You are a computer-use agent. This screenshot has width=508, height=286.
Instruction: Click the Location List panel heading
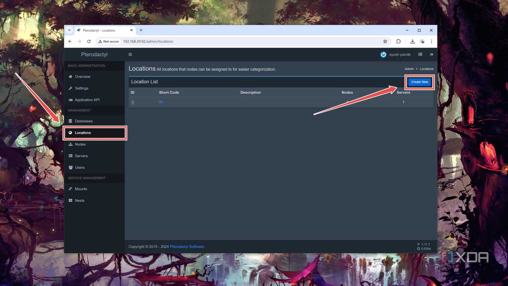click(x=144, y=82)
